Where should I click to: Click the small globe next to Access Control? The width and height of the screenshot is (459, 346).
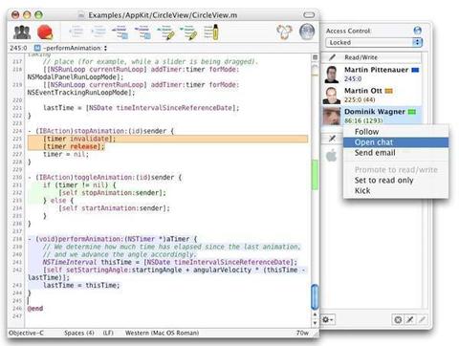click(x=417, y=31)
